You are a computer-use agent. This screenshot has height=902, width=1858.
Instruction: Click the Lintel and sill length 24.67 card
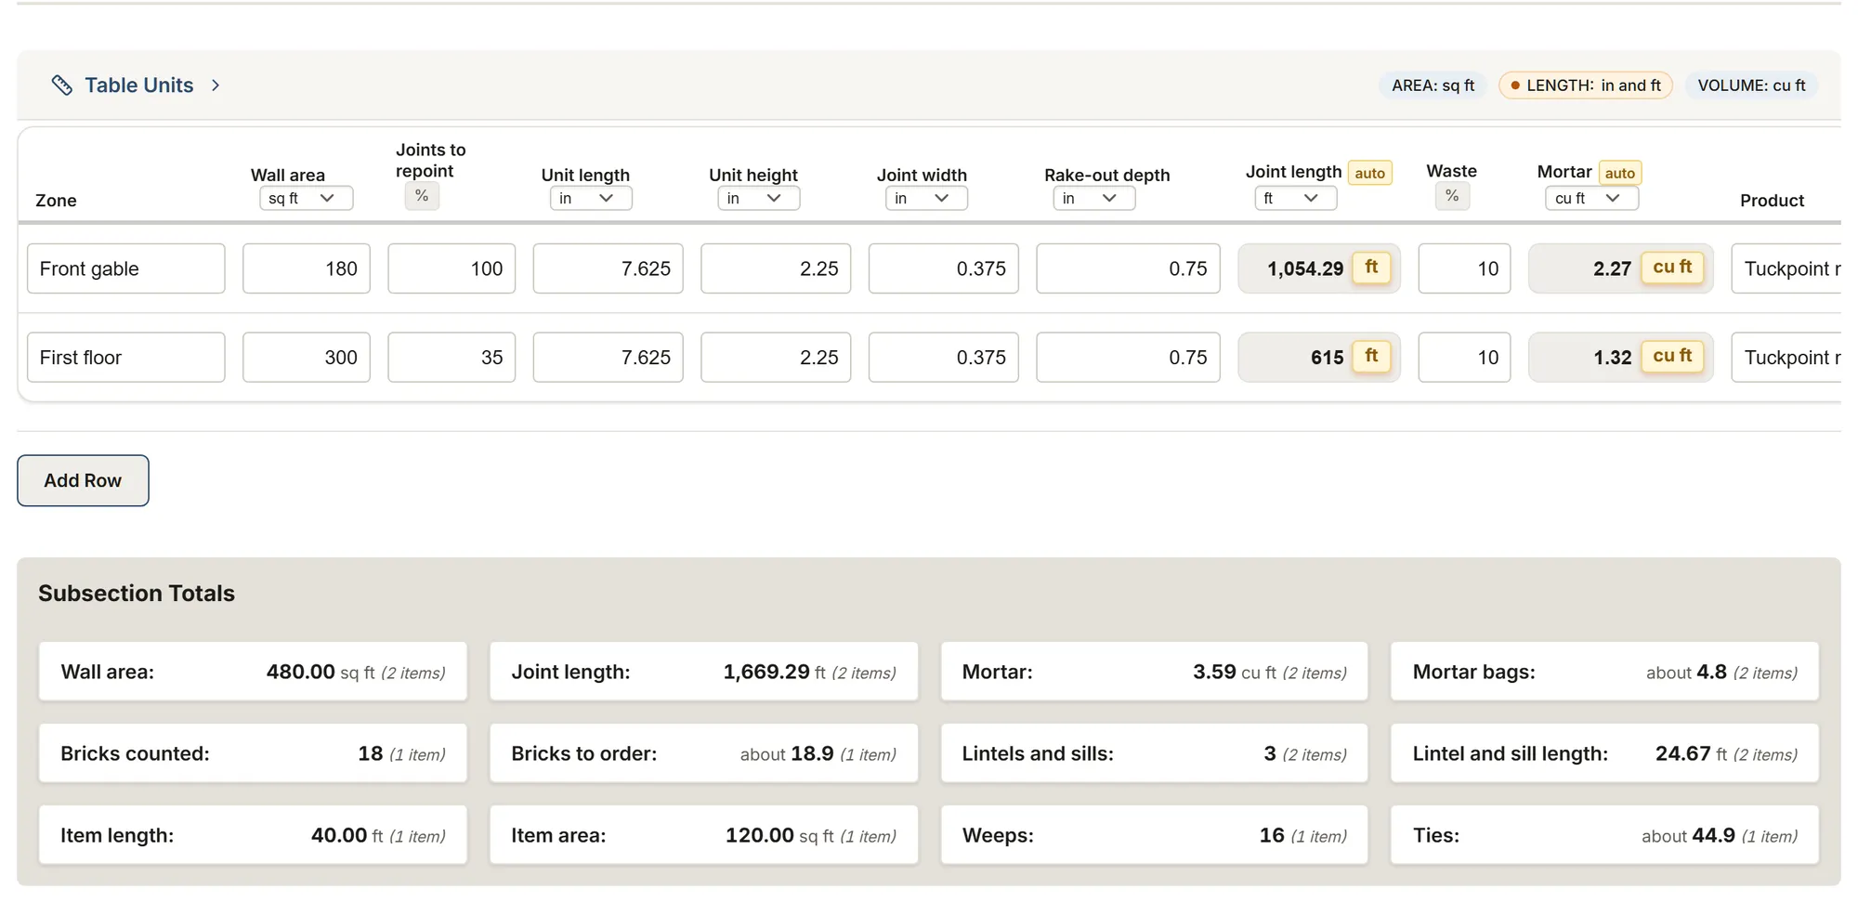tap(1604, 753)
